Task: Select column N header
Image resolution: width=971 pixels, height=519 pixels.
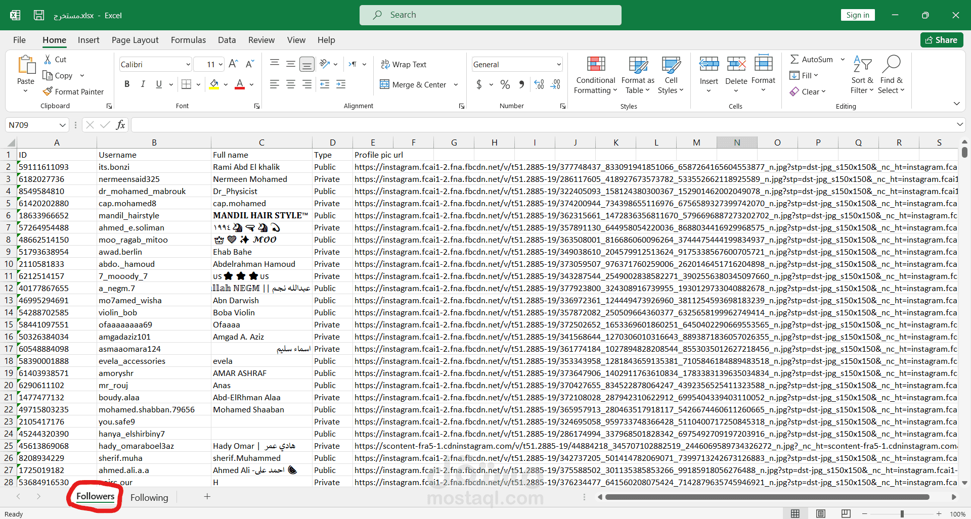Action: click(737, 143)
